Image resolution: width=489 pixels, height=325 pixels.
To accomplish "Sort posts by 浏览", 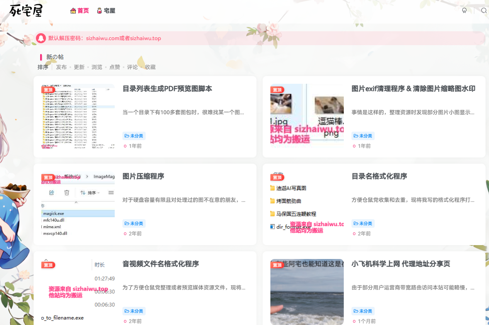I will click(97, 67).
